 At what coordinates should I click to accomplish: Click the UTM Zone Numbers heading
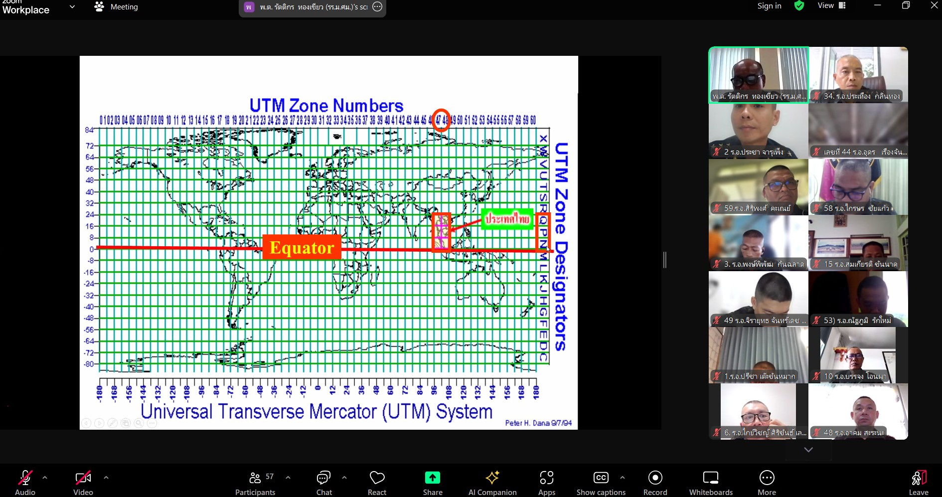click(x=326, y=106)
